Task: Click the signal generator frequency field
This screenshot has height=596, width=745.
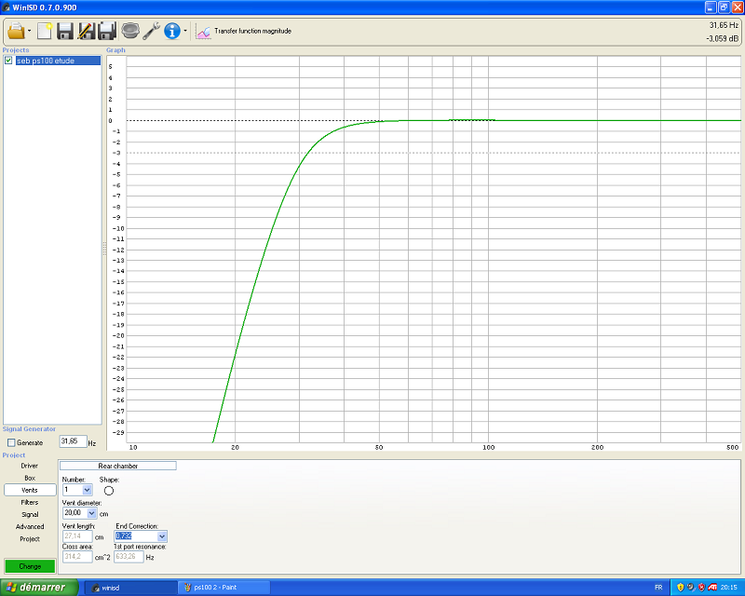Action: point(73,441)
